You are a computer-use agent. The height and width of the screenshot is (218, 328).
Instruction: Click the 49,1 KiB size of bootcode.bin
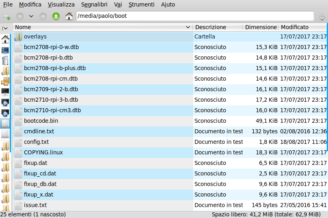[267, 121]
